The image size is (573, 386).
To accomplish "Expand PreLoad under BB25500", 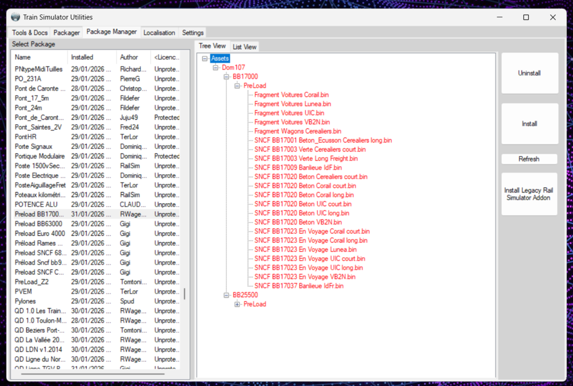I will pos(237,304).
